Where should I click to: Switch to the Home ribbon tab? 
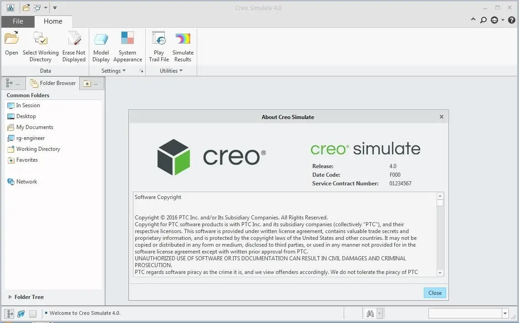point(53,21)
